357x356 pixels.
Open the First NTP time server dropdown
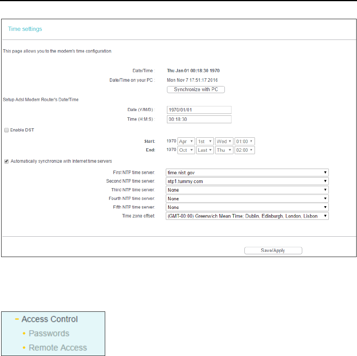coord(247,173)
